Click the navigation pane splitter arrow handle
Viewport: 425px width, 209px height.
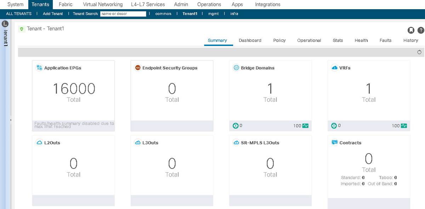pos(11,120)
